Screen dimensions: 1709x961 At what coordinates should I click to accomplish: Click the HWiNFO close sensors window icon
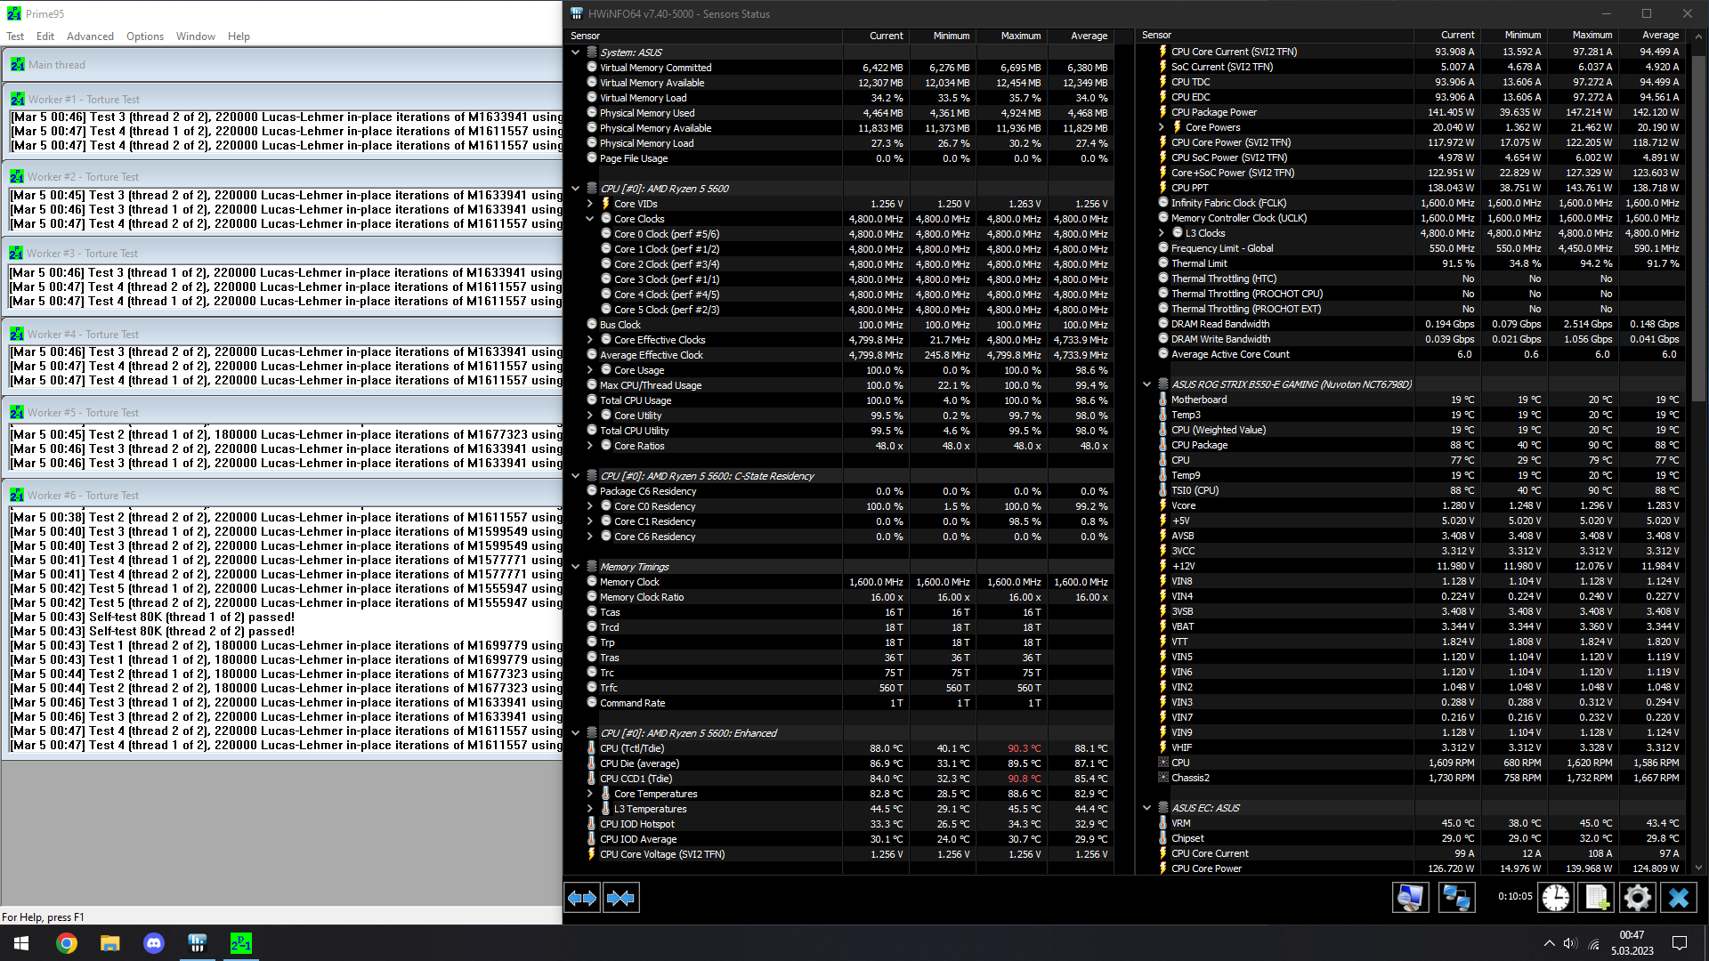click(1679, 898)
